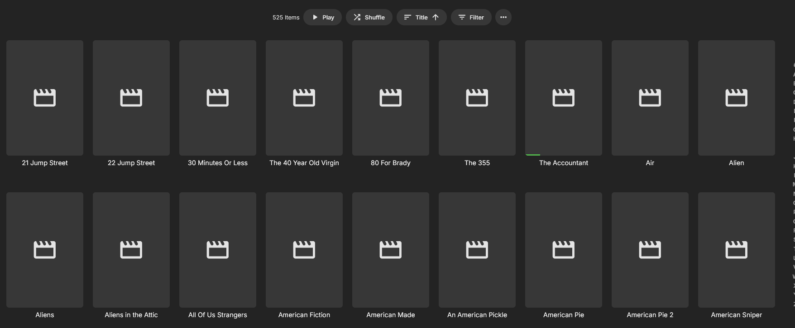Viewport: 795px width, 328px height.
Task: Click the "American Sniper" title text
Action: 737,315
